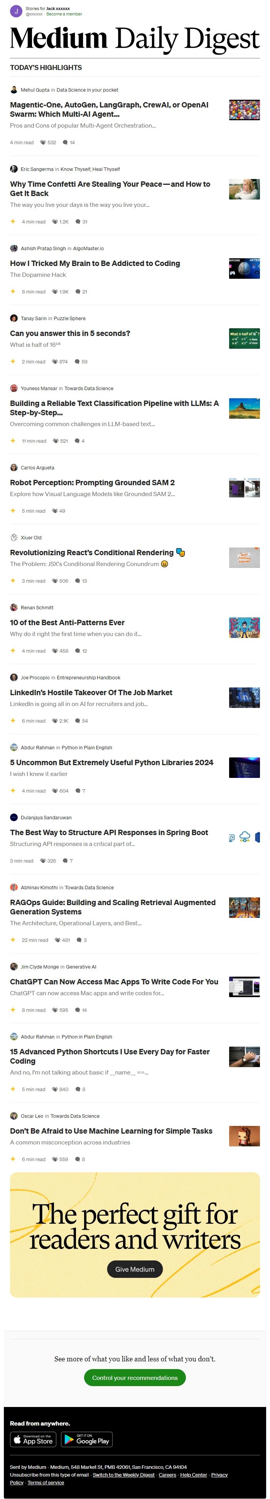Click '22 min read' on RAGOps article
270x1499 pixels.
pos(35,940)
